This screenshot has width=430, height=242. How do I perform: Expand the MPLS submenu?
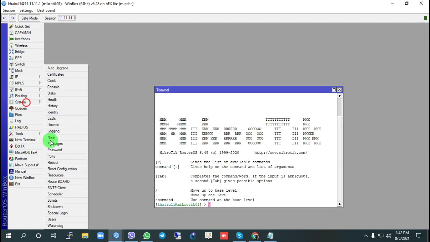[x=40, y=83]
